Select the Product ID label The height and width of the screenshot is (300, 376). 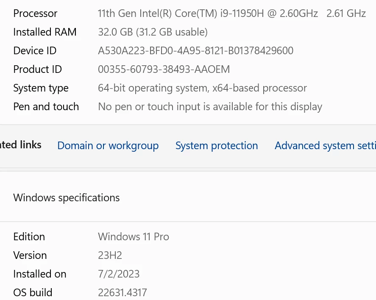38,69
